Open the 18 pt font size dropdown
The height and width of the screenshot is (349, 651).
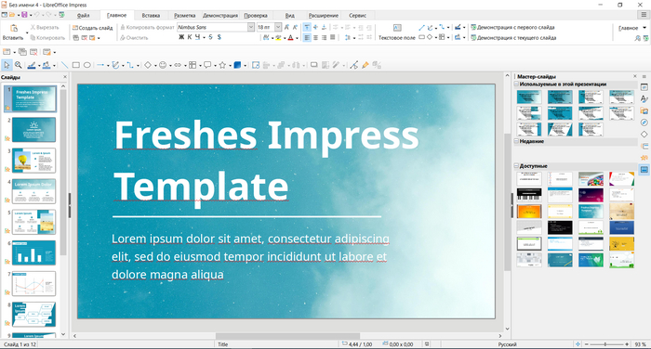pos(278,27)
